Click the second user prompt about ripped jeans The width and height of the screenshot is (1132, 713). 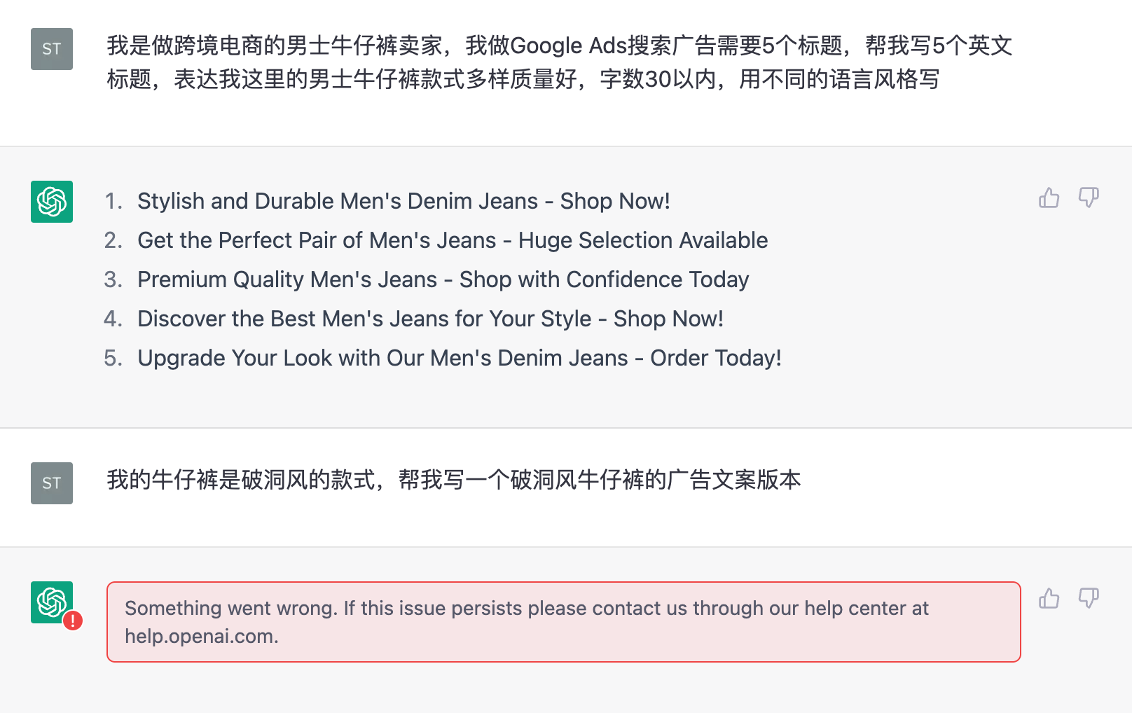coord(453,480)
